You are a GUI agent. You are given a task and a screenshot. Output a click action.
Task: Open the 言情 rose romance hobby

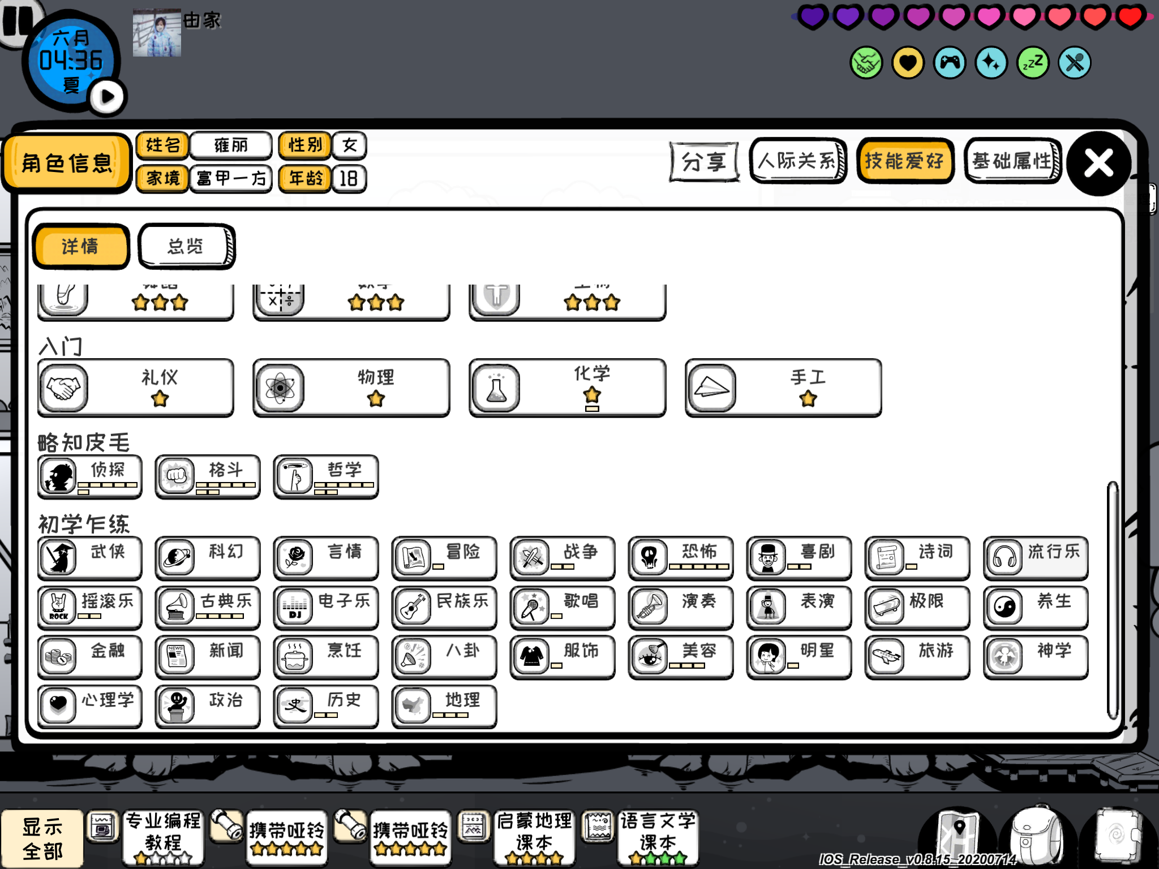click(x=326, y=558)
